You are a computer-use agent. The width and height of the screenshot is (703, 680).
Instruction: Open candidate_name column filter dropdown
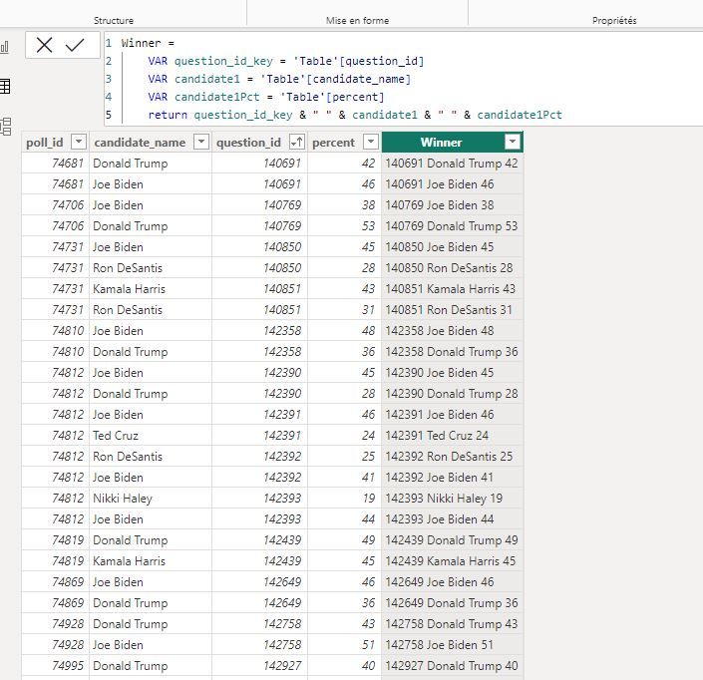coord(201,143)
